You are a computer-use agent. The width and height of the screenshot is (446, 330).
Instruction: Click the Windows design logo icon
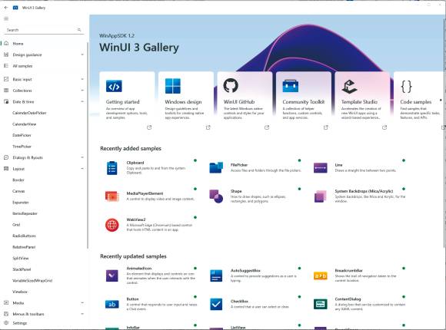click(x=173, y=86)
